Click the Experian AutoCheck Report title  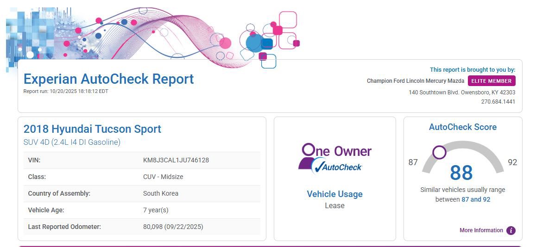pos(108,79)
